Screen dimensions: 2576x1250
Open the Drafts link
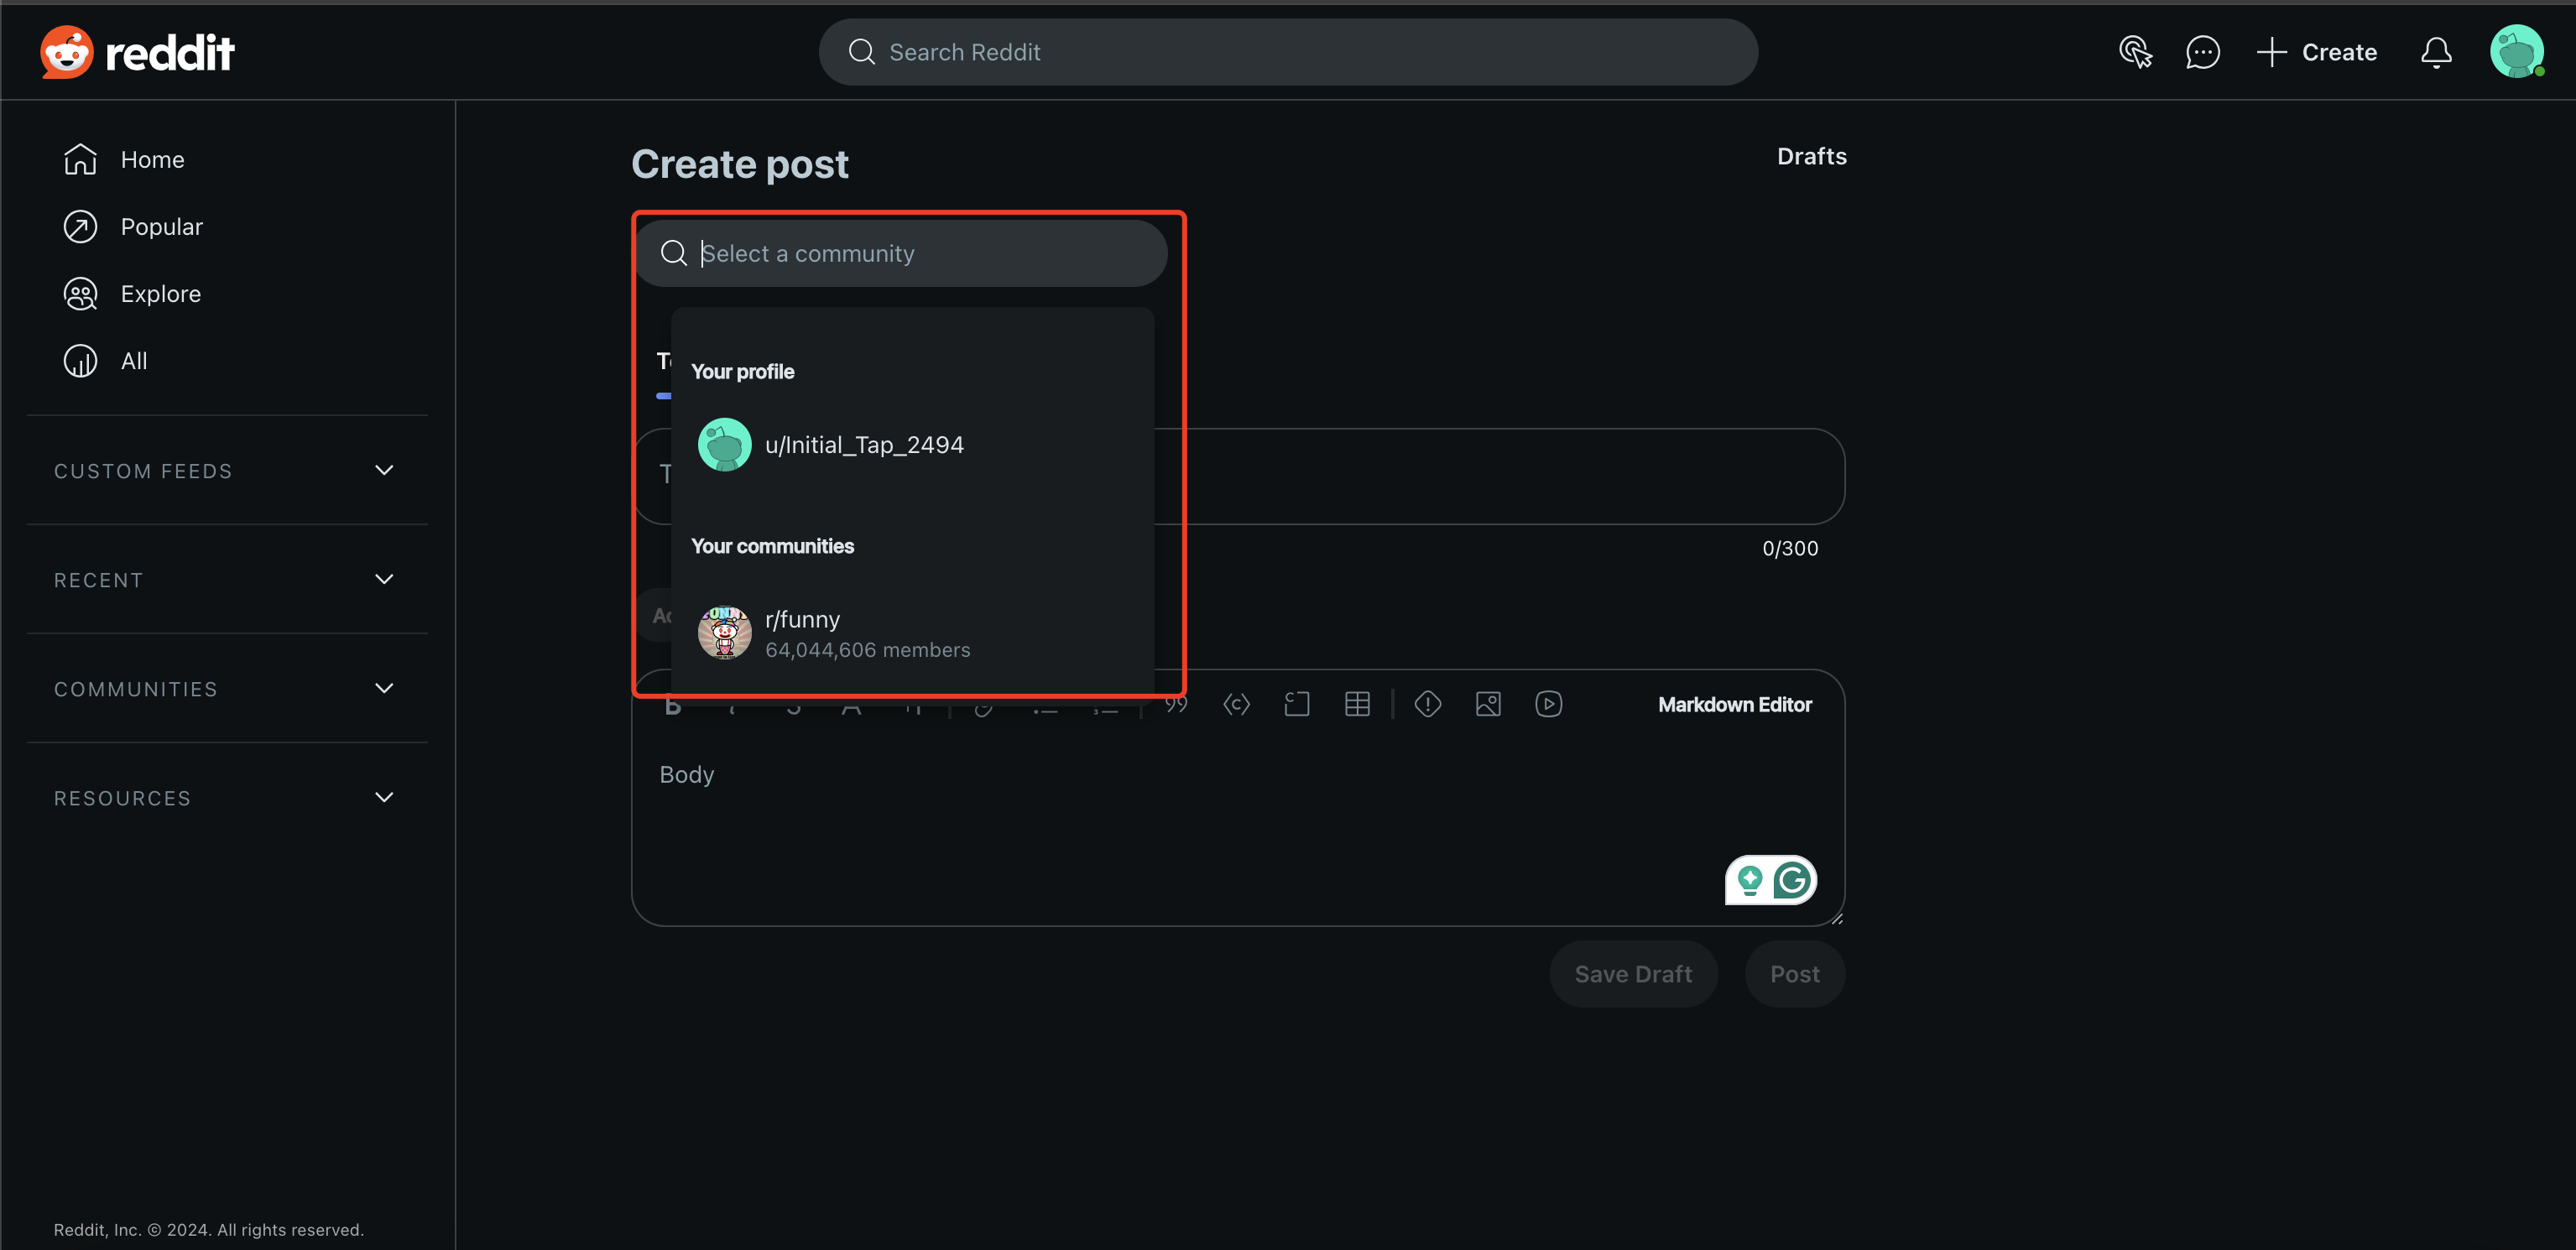tap(1811, 156)
